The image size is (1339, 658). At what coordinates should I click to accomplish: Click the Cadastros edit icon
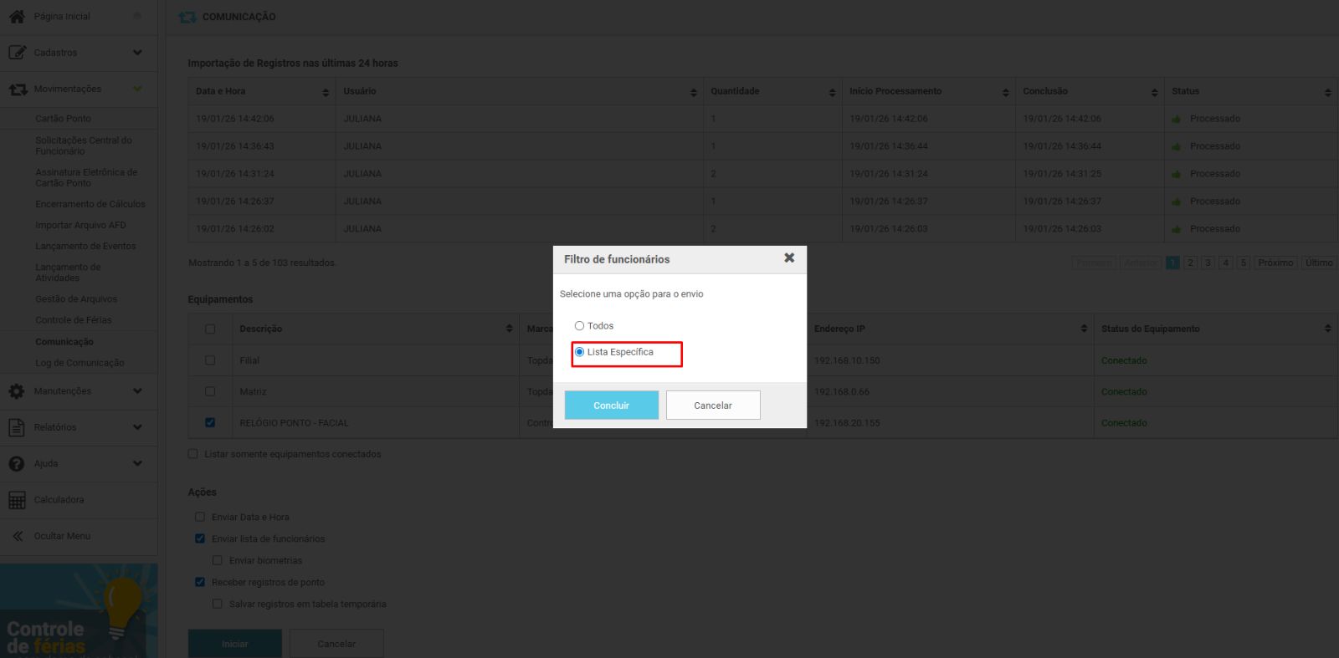17,53
